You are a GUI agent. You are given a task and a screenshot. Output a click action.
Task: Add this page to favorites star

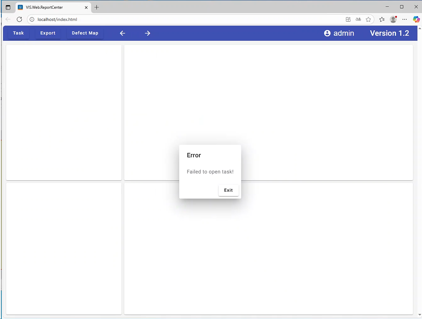pos(368,19)
